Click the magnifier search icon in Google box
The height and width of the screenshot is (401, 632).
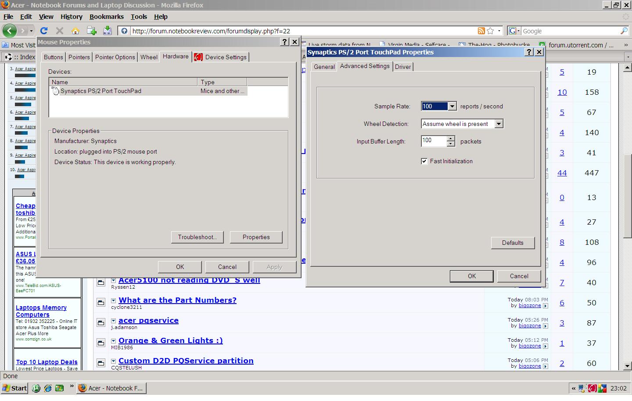pyautogui.click(x=624, y=31)
